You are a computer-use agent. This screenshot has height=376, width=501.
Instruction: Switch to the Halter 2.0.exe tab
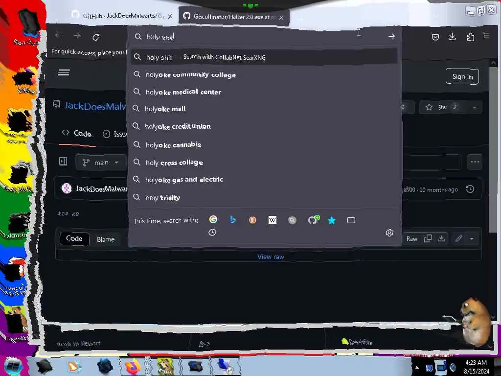coord(233,17)
